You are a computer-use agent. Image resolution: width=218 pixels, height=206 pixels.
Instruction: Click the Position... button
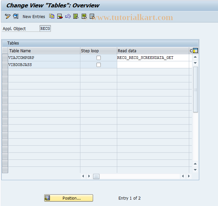69,198
